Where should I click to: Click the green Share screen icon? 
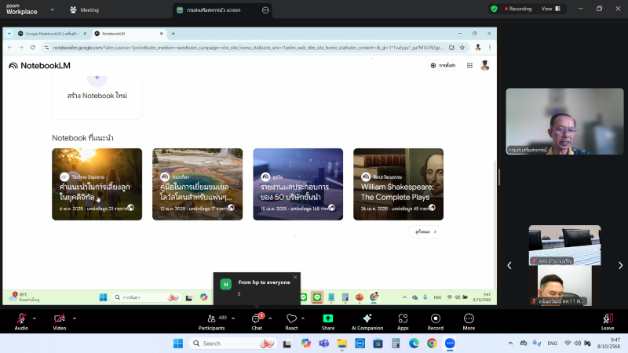(x=328, y=318)
